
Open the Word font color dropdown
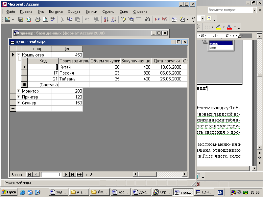tap(235, 27)
